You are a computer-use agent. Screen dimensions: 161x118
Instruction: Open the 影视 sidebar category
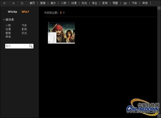(24, 29)
